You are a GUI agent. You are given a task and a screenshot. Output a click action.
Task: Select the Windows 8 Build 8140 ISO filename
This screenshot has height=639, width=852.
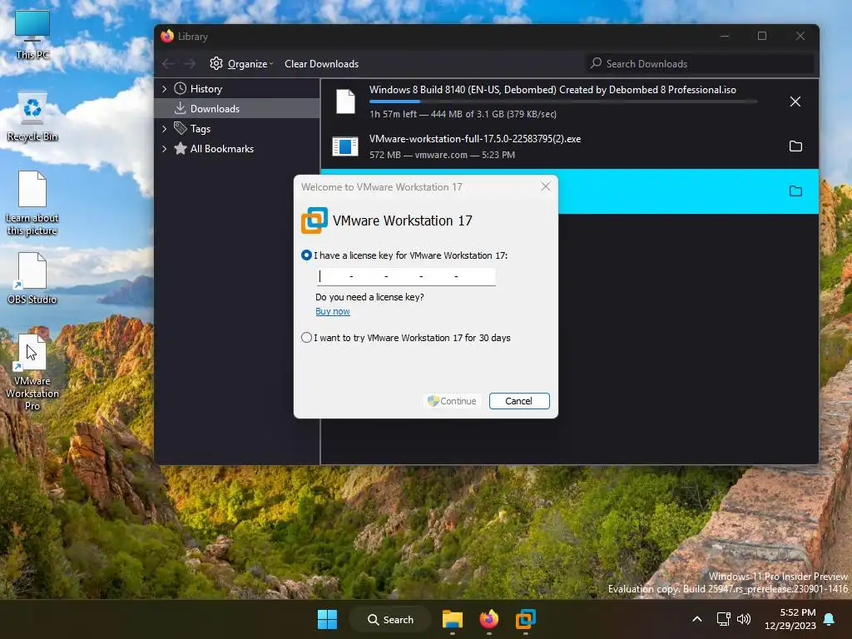coord(552,90)
